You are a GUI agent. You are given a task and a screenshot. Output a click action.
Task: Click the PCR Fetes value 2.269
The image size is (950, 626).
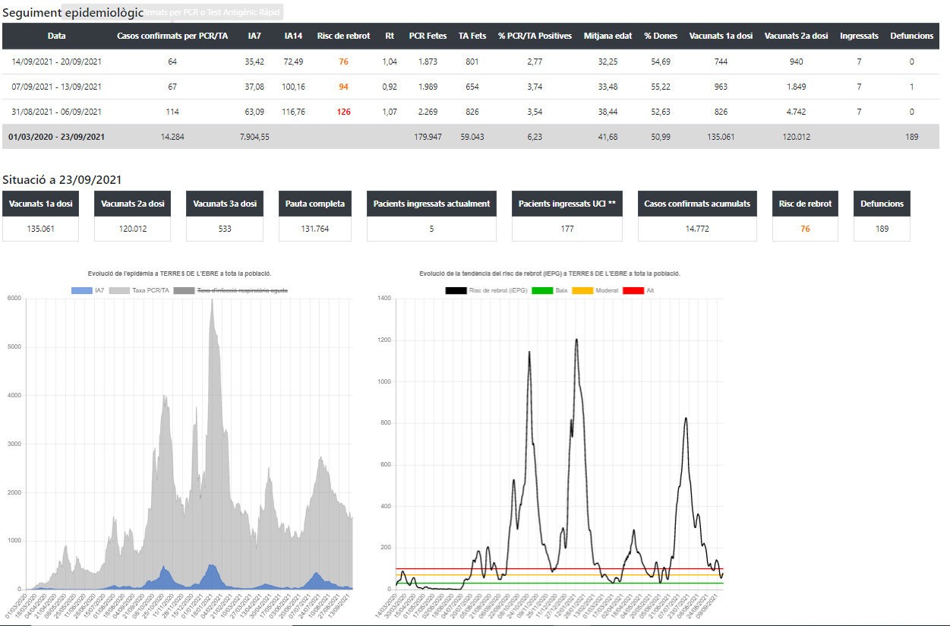pos(428,112)
